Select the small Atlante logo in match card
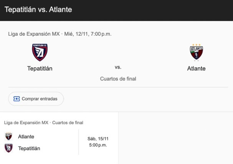This screenshot has height=164, width=233. [x=8, y=136]
